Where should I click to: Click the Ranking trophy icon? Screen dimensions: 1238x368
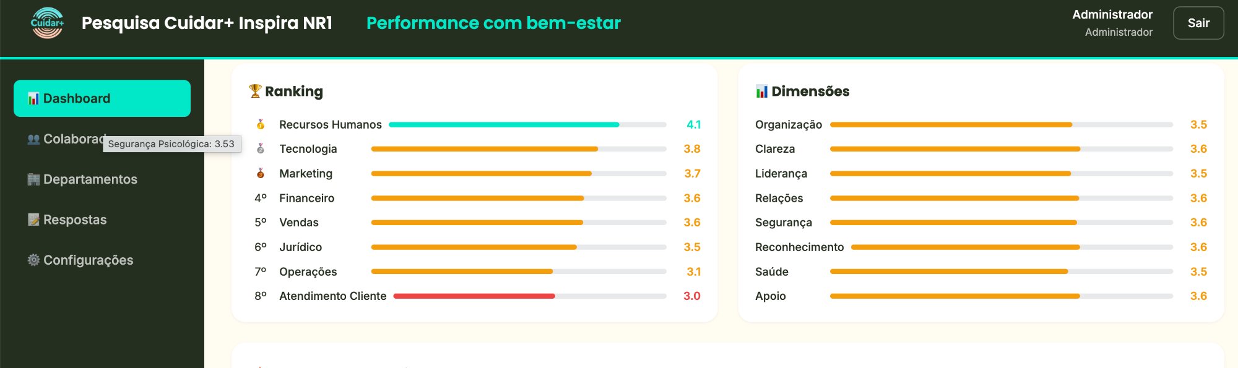pos(255,91)
